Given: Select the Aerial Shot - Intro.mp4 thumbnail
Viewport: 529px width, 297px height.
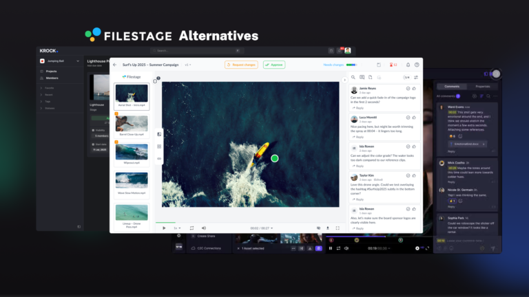Looking at the screenshot, I should [x=132, y=96].
